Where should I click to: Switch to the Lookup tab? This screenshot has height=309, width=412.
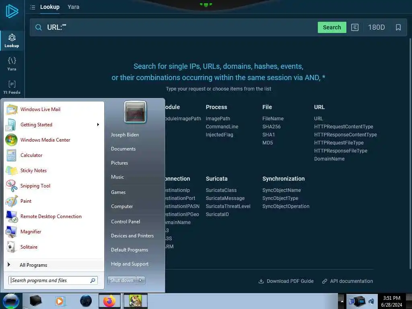(49, 7)
